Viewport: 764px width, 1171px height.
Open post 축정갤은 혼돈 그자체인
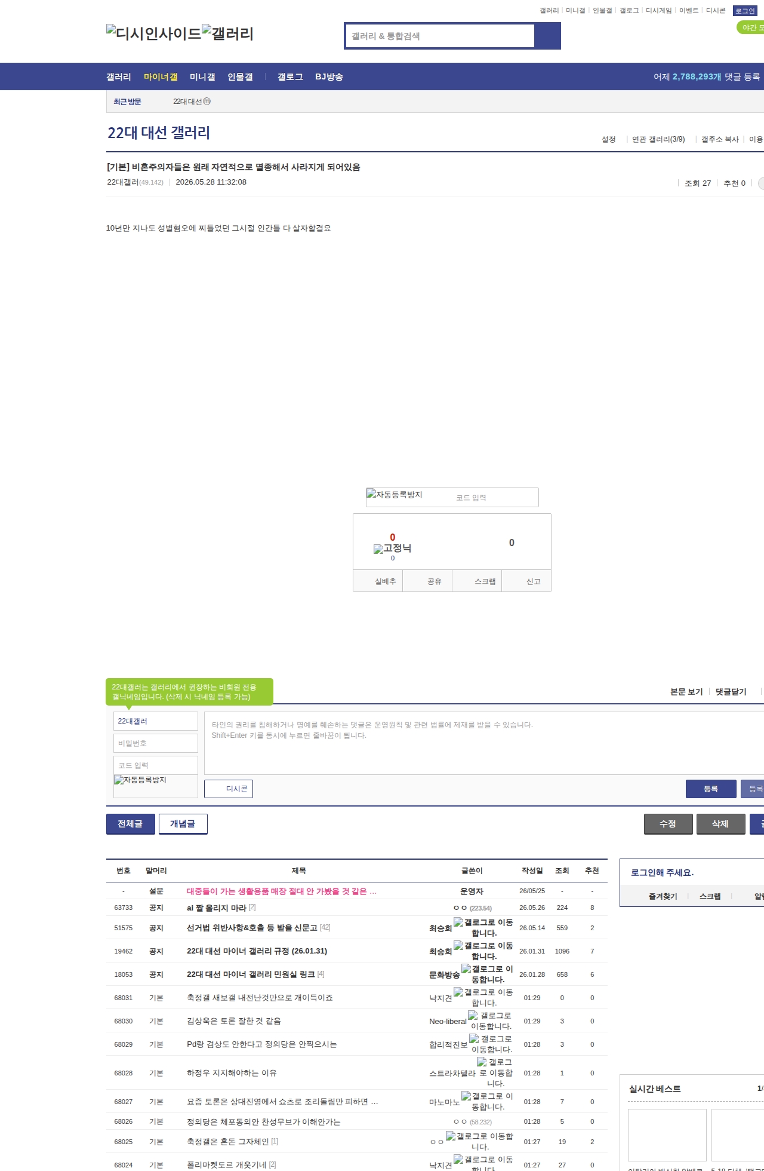228,1142
